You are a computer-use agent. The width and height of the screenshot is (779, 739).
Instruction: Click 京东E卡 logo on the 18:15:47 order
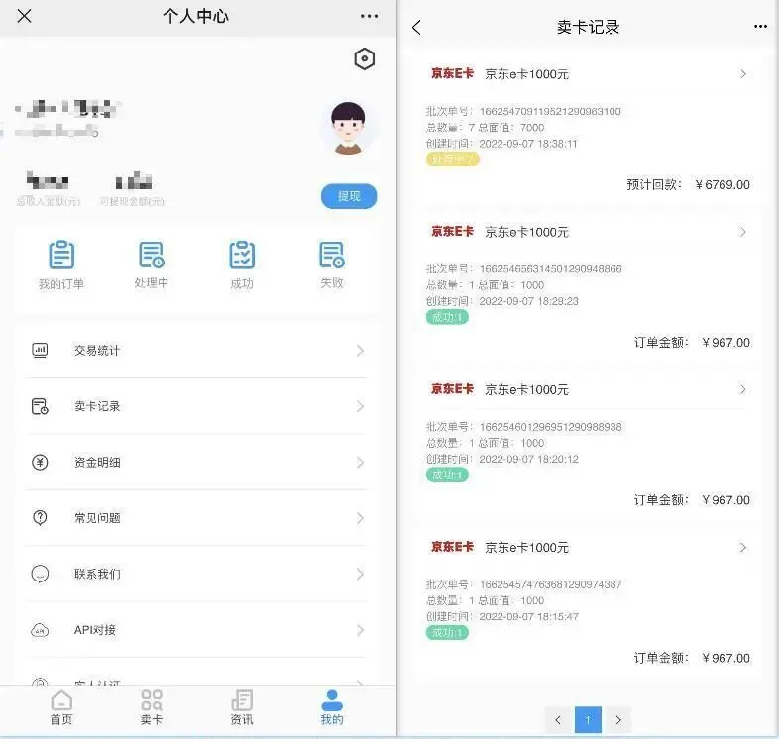452,547
